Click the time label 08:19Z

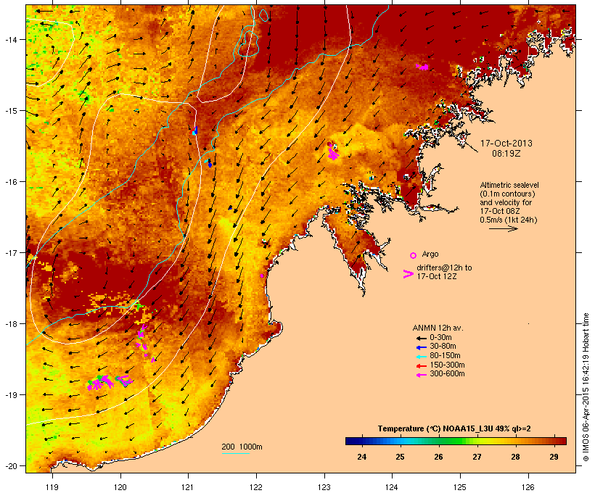point(506,154)
